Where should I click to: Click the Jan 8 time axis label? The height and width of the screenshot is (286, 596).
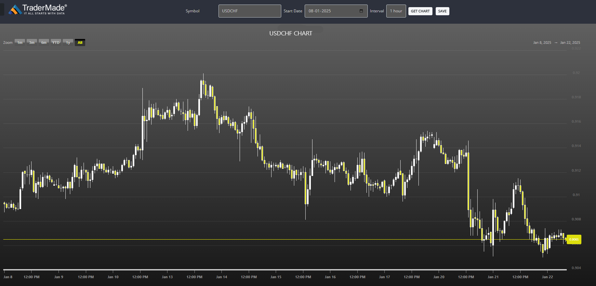point(8,277)
